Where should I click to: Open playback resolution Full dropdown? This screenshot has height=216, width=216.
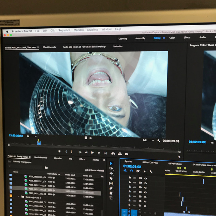pyautogui.click(x=148, y=140)
